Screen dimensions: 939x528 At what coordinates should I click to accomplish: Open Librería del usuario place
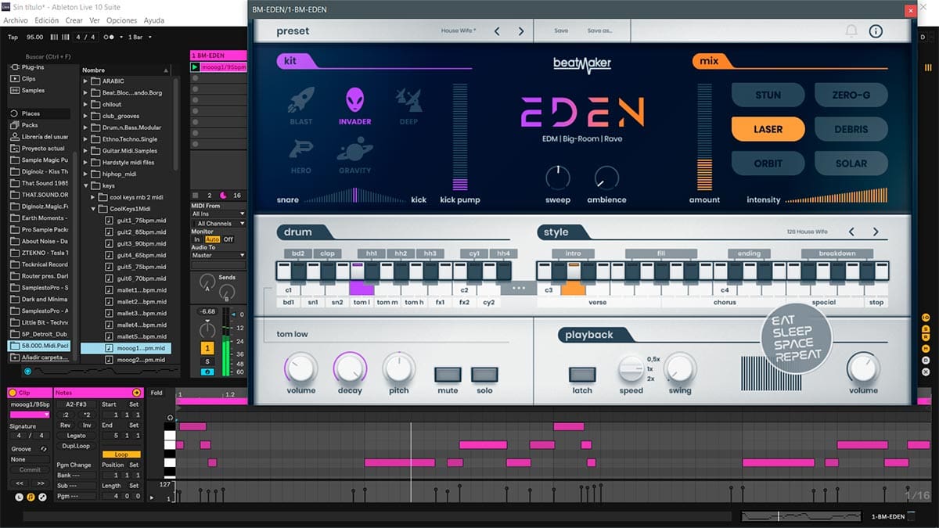(39, 137)
